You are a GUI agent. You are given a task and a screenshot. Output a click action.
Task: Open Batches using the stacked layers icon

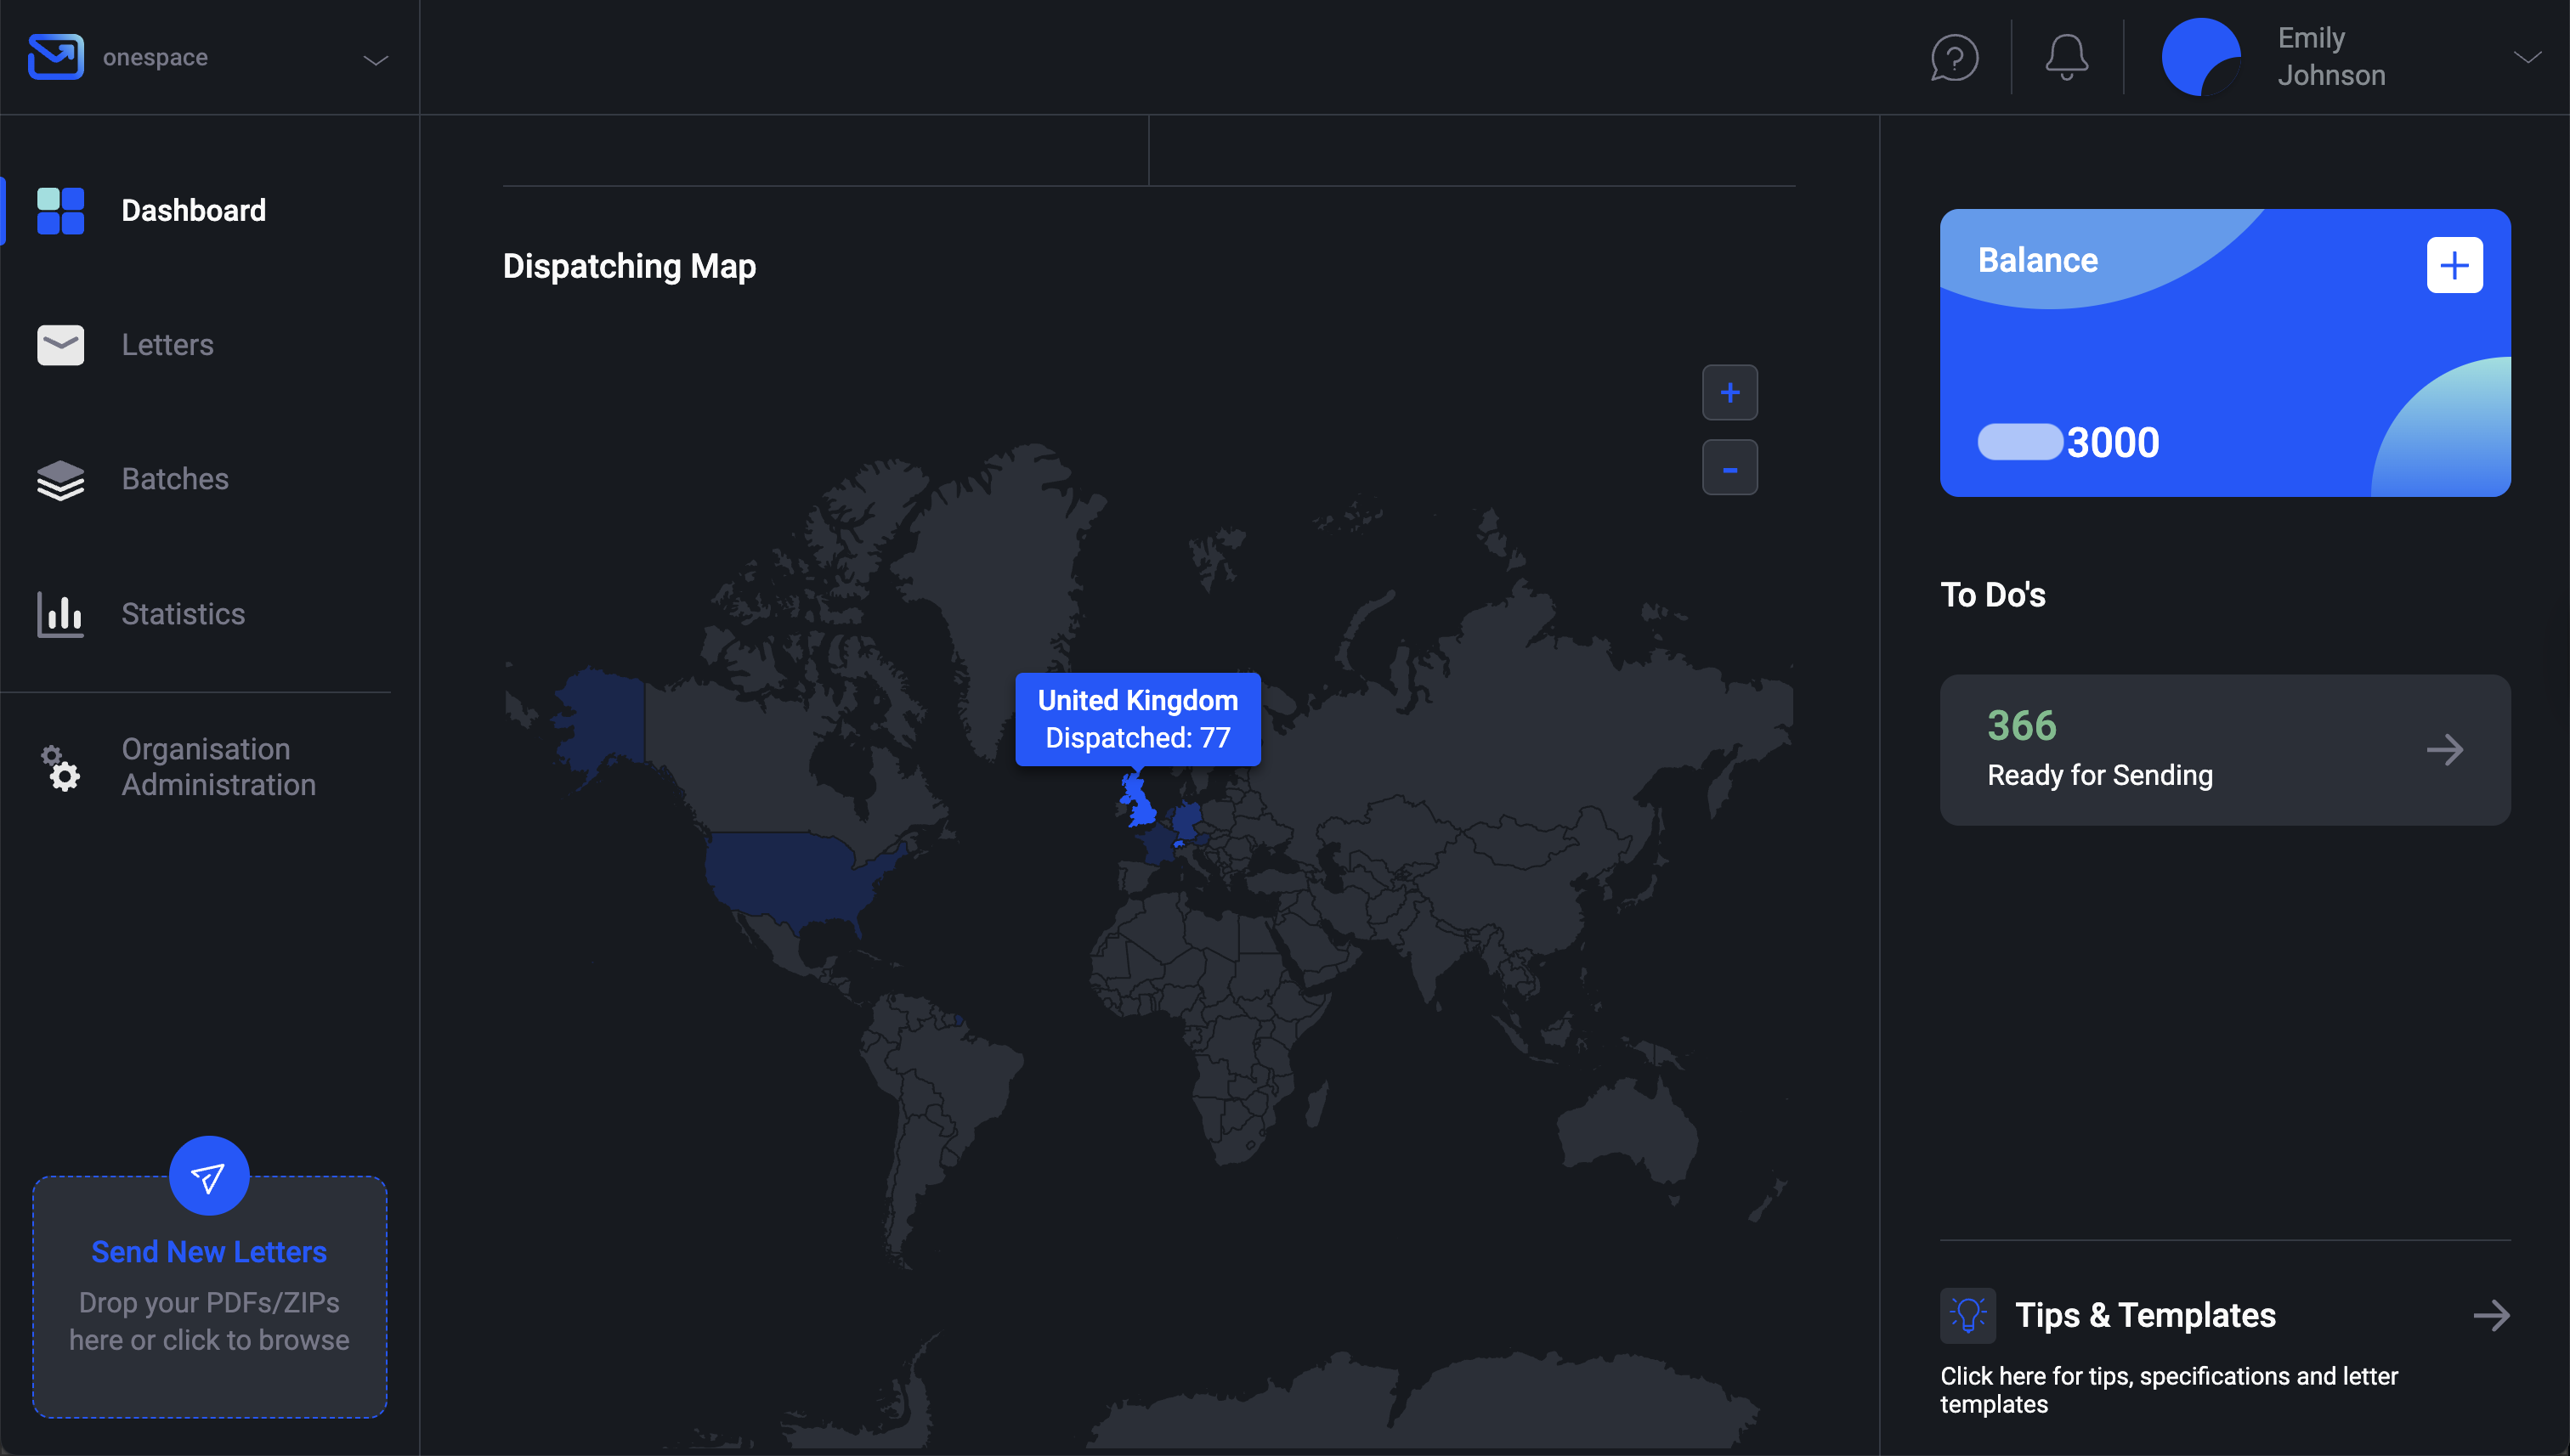[x=60, y=480]
